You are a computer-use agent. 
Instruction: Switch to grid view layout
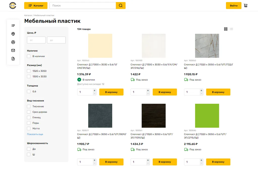tap(226, 29)
